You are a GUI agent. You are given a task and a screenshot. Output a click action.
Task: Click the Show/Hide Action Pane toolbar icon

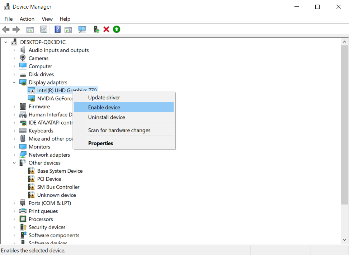pos(68,29)
